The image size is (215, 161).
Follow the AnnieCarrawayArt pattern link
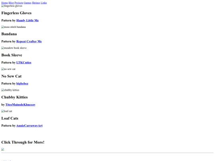coord(29,126)
